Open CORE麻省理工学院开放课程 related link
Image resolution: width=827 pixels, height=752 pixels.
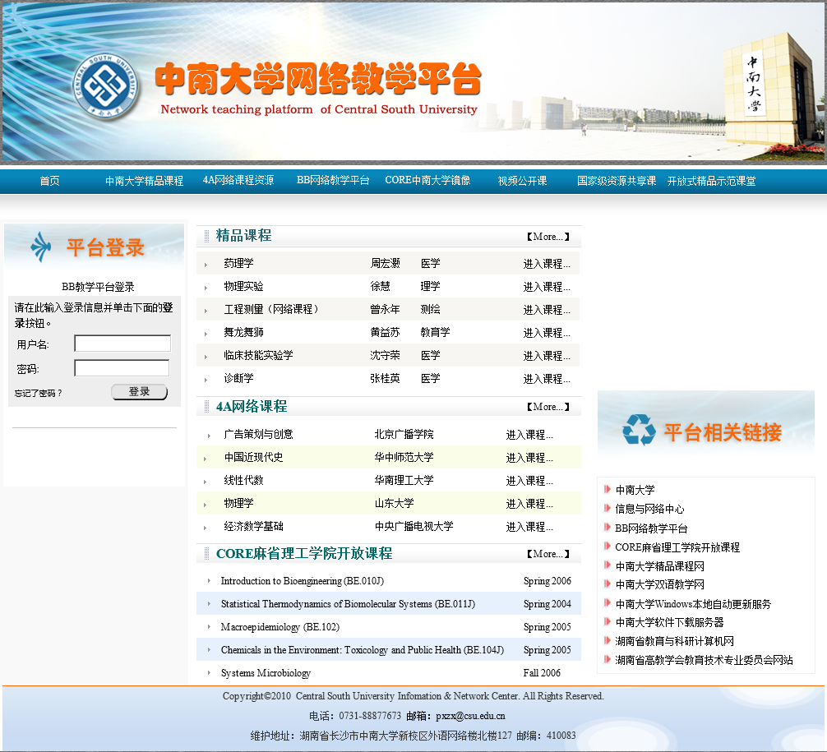[x=677, y=547]
